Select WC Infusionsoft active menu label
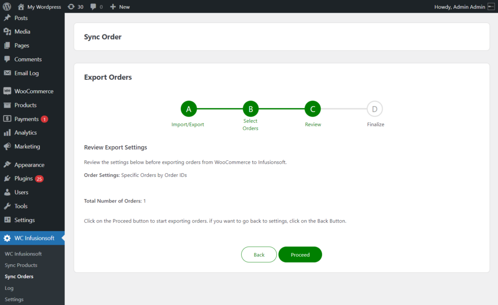This screenshot has width=498, height=305. 35,238
